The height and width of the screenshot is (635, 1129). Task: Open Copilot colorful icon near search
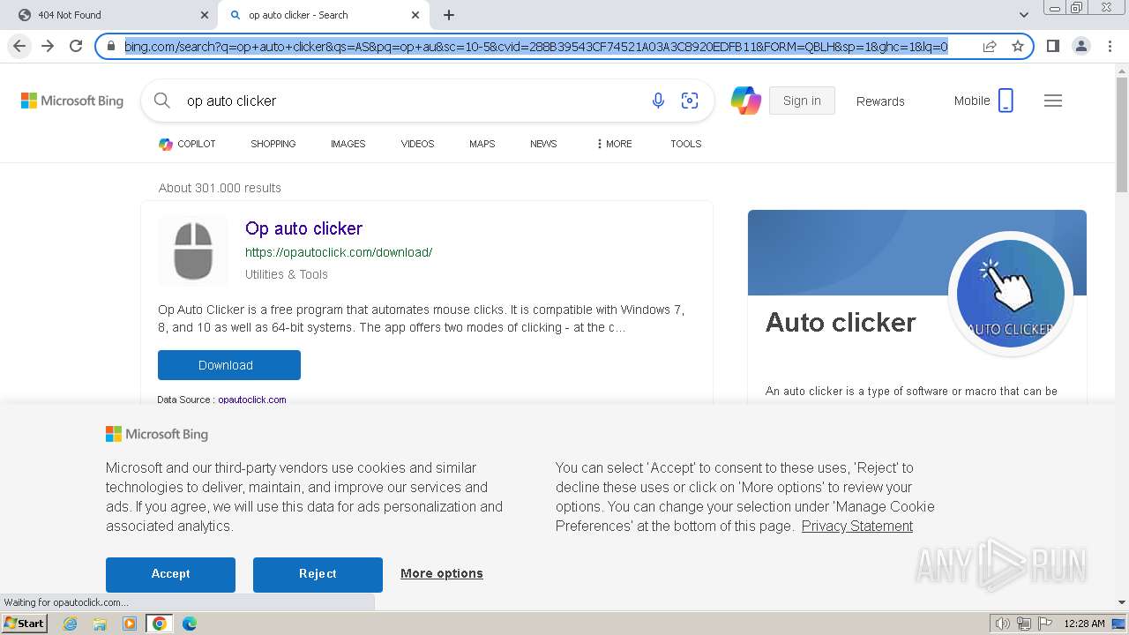[x=745, y=101]
